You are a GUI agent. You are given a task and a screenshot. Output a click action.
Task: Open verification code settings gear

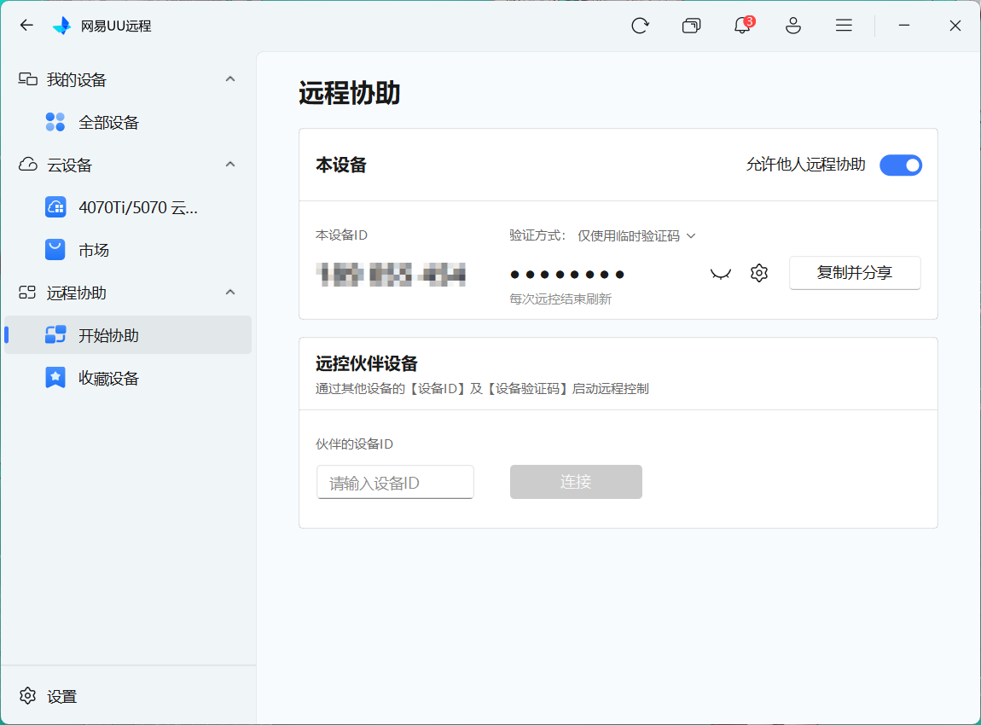tap(759, 273)
